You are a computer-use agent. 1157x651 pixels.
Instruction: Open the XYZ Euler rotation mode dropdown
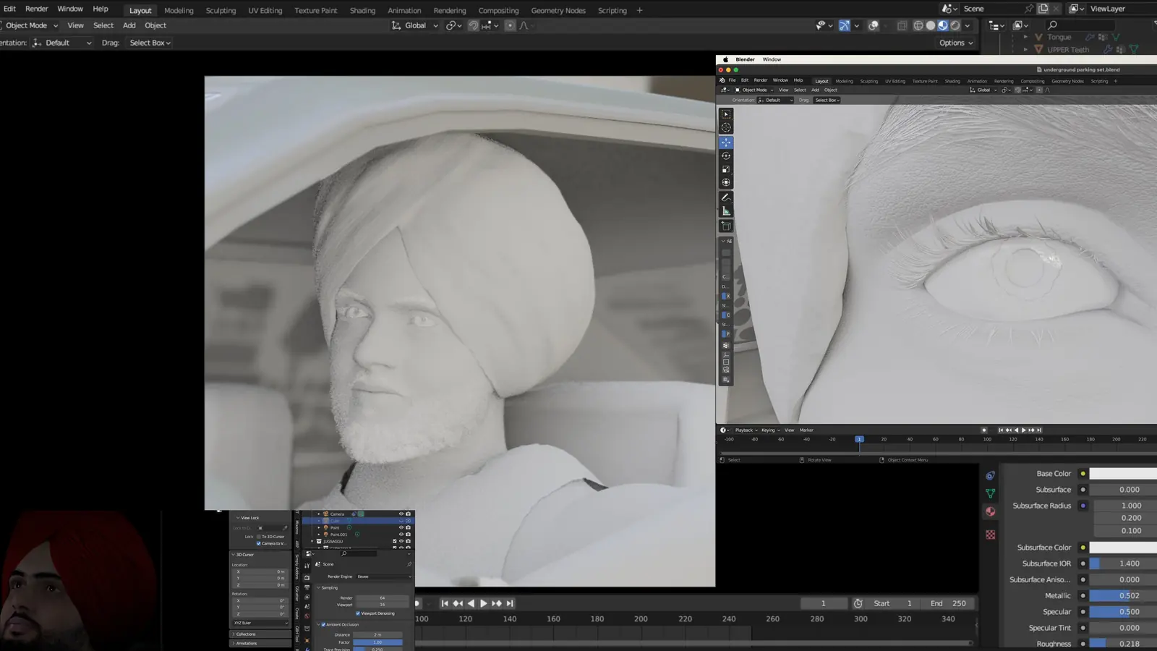(260, 623)
